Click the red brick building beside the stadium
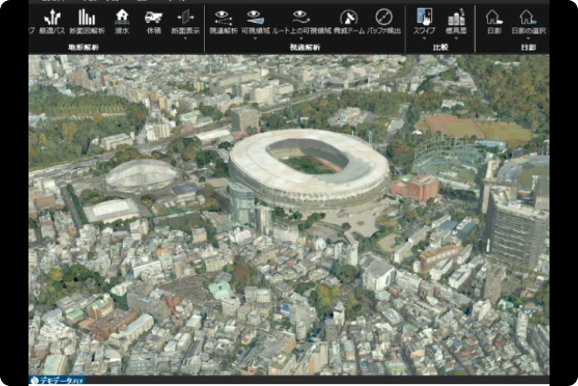Viewport: 578px width, 386px height. 414,187
